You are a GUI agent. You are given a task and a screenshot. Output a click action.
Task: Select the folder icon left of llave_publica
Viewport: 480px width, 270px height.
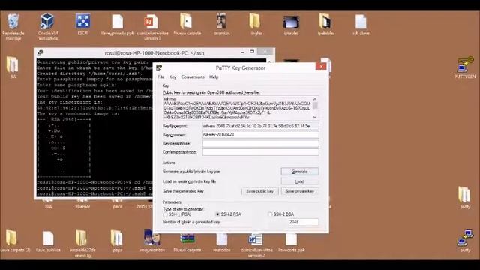(11, 238)
